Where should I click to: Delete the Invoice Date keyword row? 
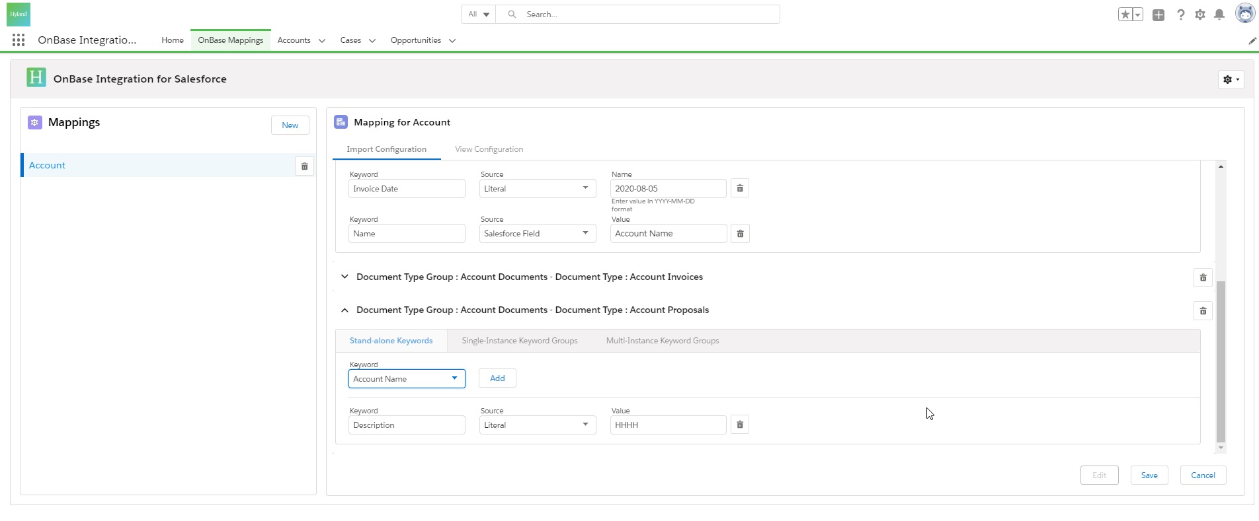(x=740, y=189)
